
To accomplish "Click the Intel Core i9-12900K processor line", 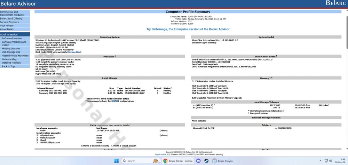I will coord(58,60).
